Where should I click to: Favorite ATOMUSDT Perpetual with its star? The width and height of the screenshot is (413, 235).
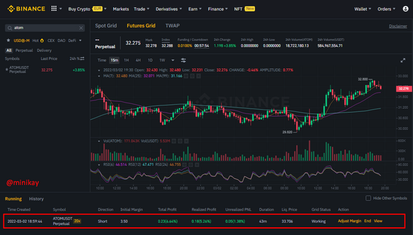coord(6,70)
